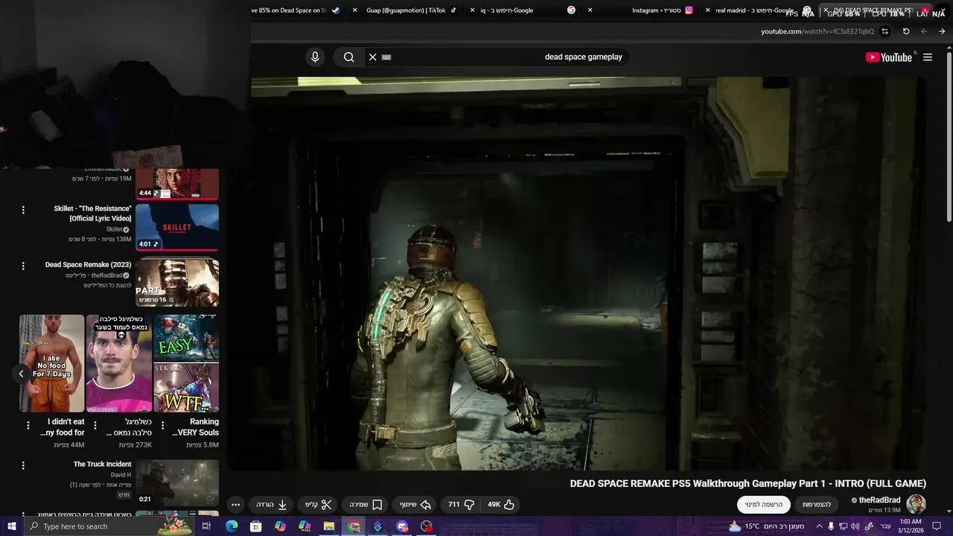Open options for כשלמיגל סילבה short

coord(95,426)
